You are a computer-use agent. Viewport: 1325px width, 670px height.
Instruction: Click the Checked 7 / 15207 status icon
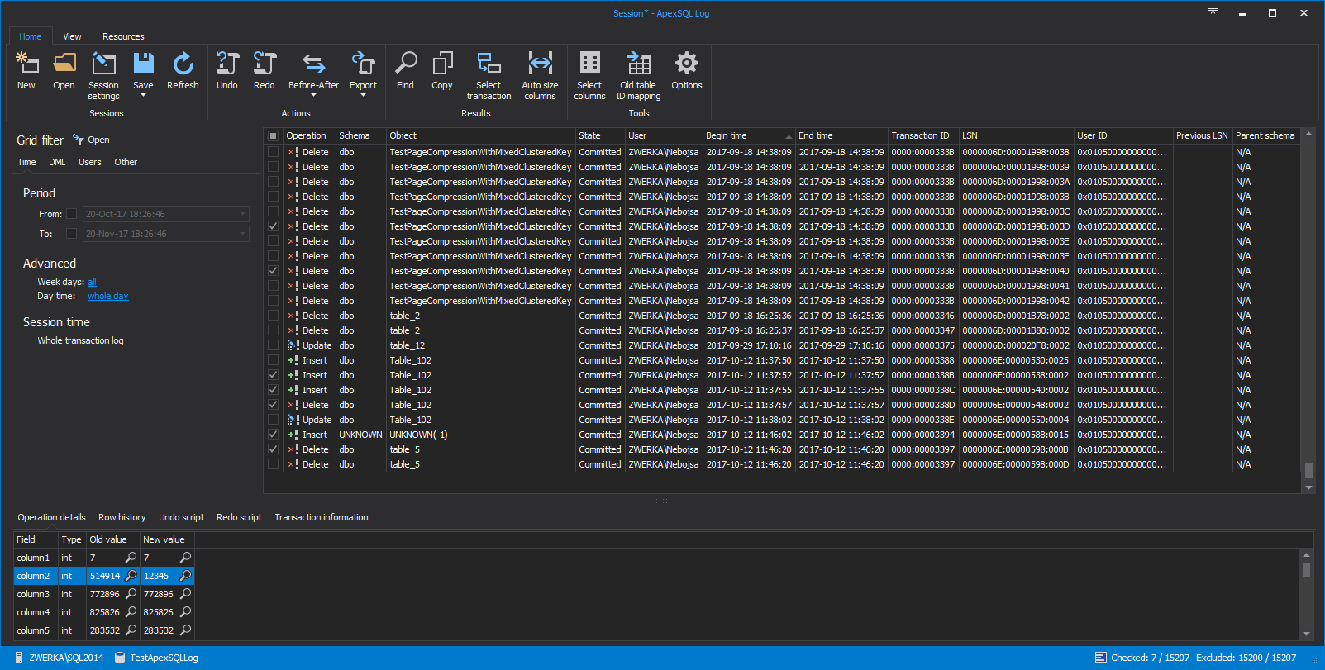click(1100, 658)
